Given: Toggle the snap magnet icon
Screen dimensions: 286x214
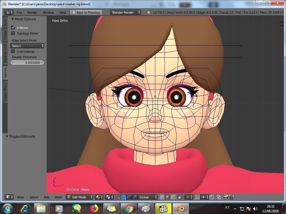Looking at the screenshot, I should [197, 197].
